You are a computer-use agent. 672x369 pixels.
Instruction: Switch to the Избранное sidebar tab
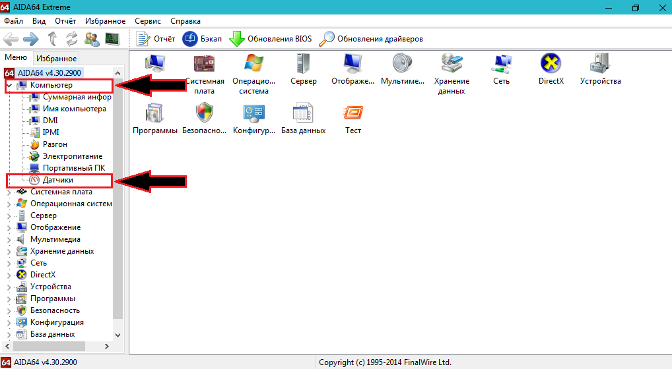[56, 58]
